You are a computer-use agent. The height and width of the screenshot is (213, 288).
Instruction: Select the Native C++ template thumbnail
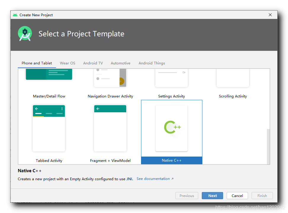tap(171, 128)
